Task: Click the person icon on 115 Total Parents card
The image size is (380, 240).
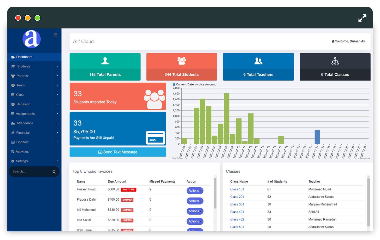Action: [105, 61]
